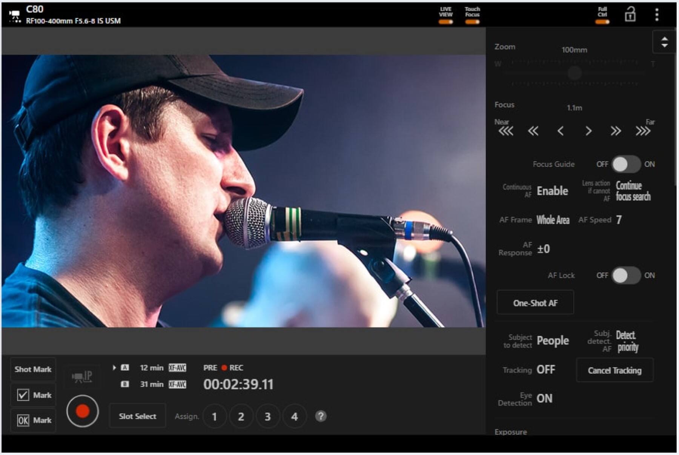Open the three-dot options menu

(x=657, y=15)
